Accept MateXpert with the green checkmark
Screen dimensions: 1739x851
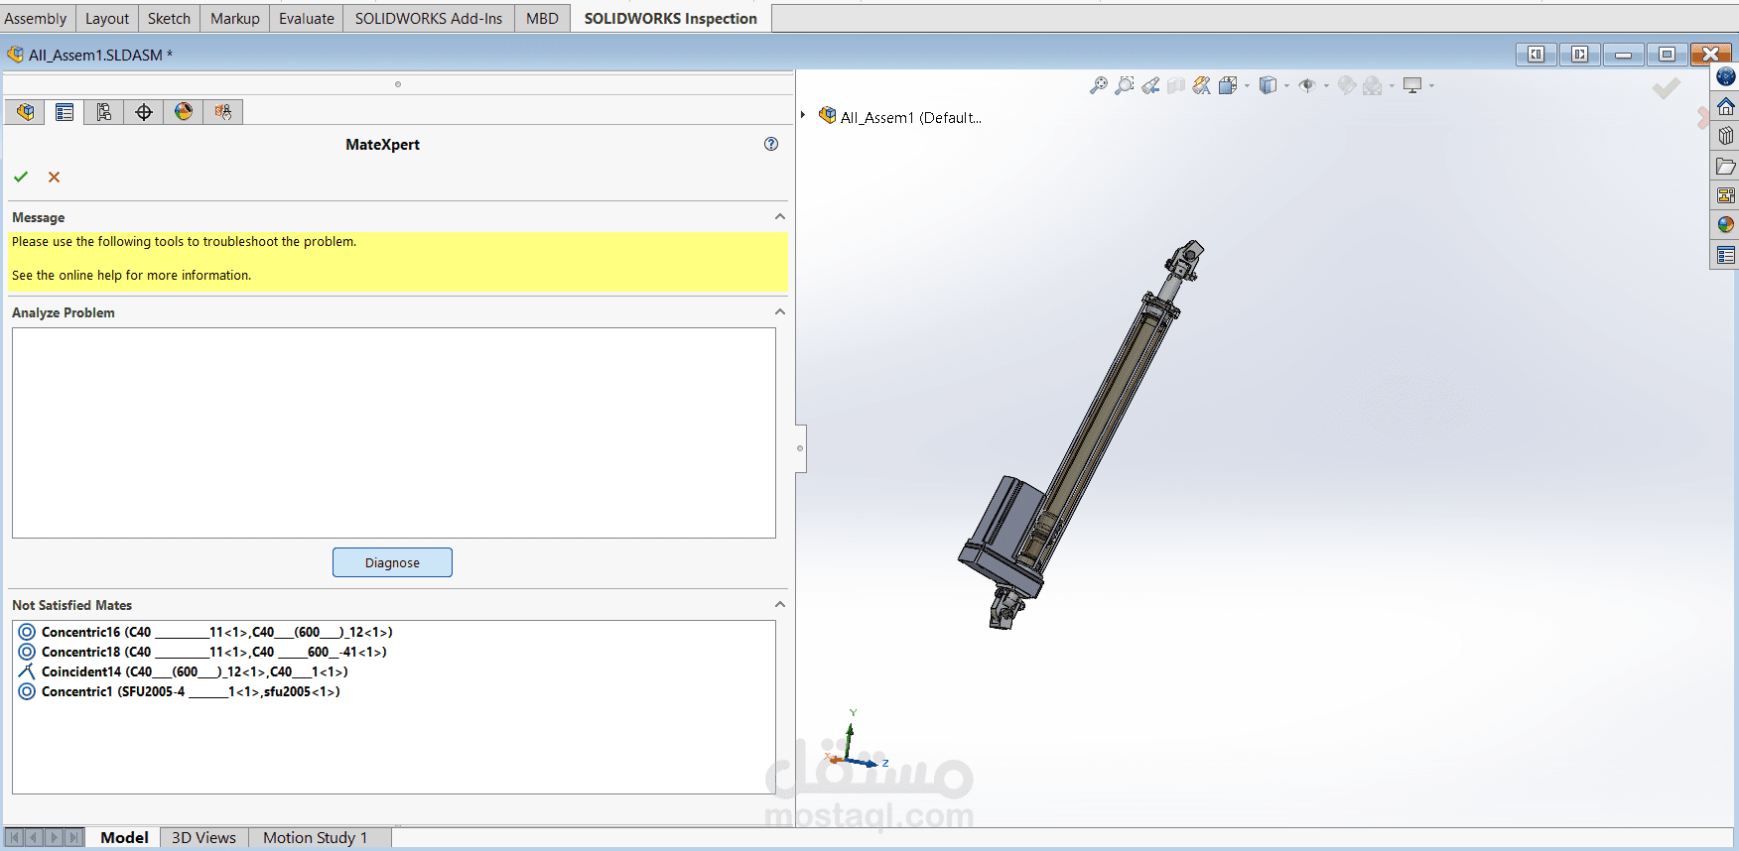(21, 177)
